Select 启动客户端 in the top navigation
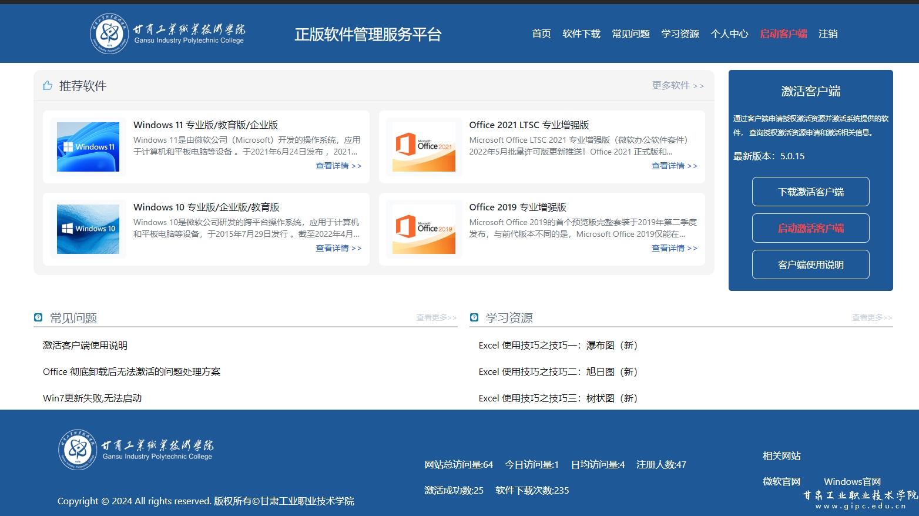The width and height of the screenshot is (919, 516). [783, 34]
